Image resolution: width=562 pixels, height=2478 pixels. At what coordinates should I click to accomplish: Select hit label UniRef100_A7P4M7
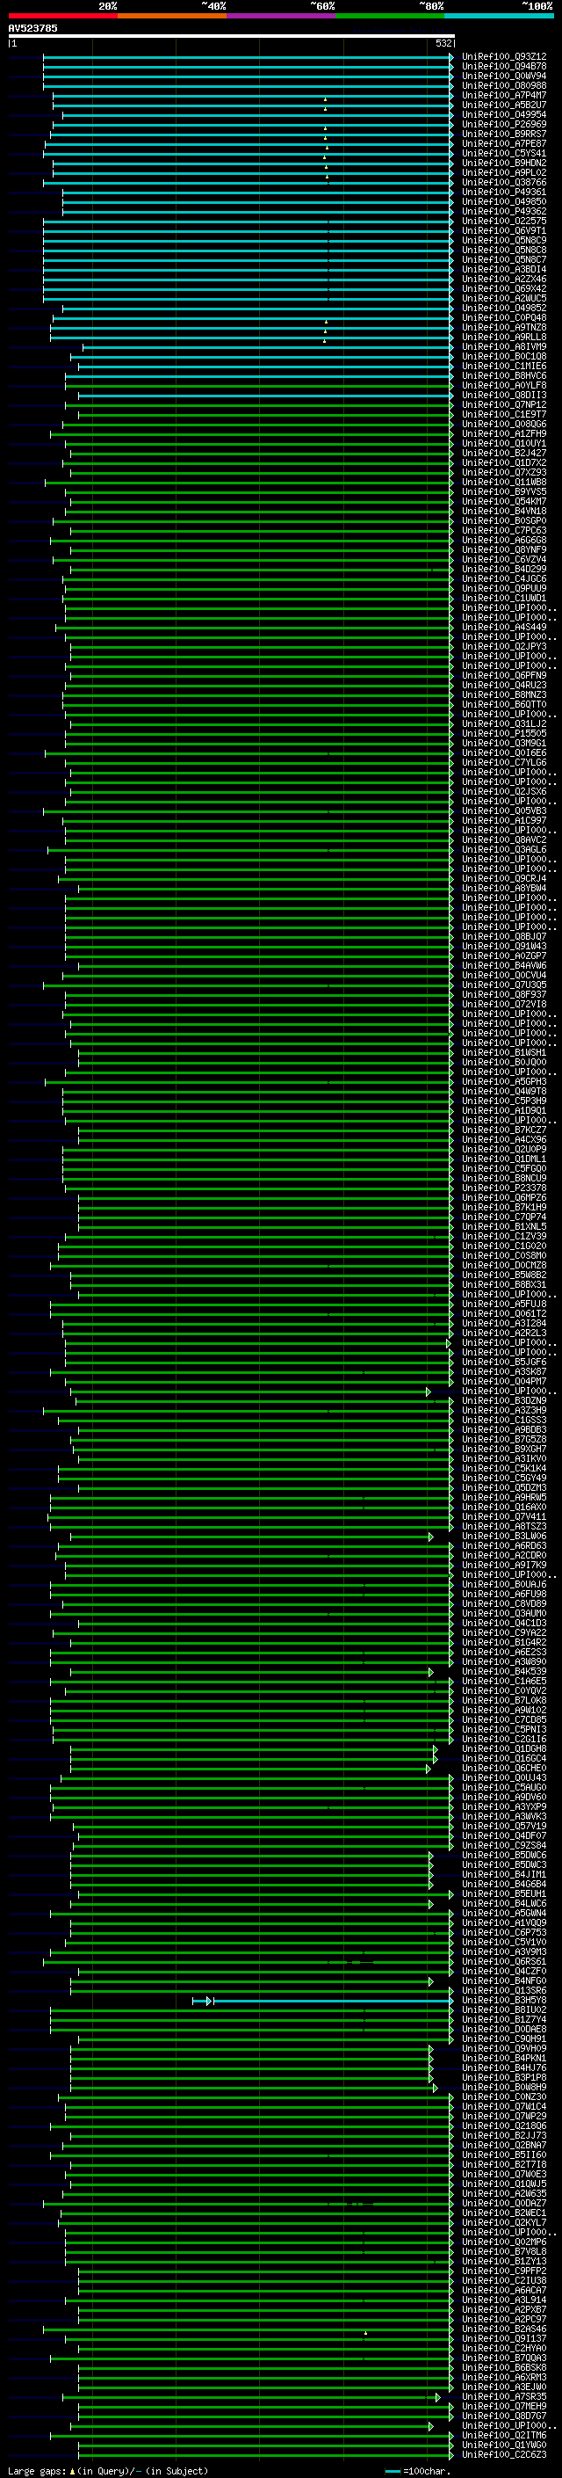click(504, 95)
